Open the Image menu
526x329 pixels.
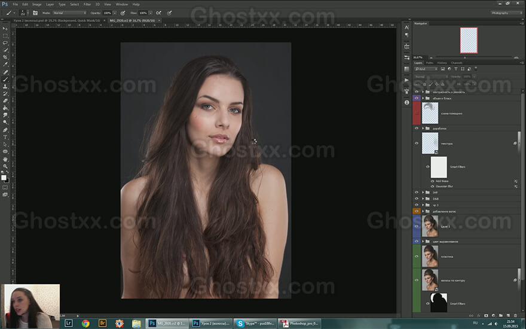[37, 4]
